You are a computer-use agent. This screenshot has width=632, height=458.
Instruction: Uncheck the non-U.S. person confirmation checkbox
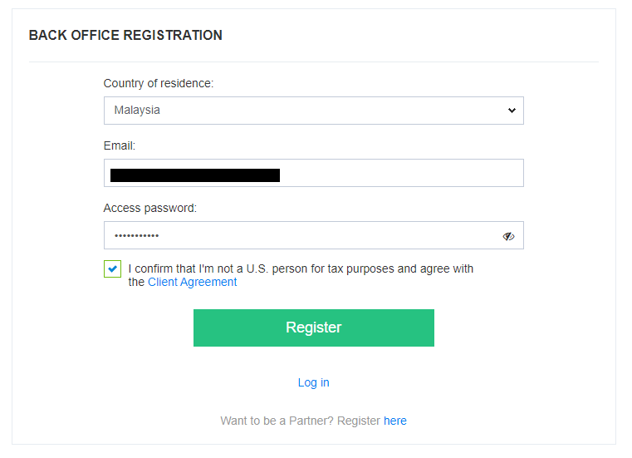(112, 268)
